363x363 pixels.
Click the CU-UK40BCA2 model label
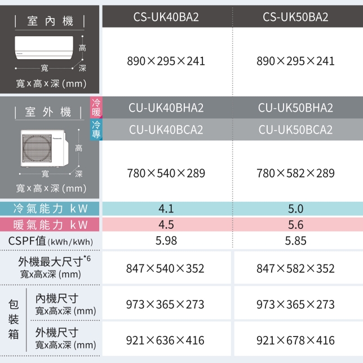[x=166, y=130]
